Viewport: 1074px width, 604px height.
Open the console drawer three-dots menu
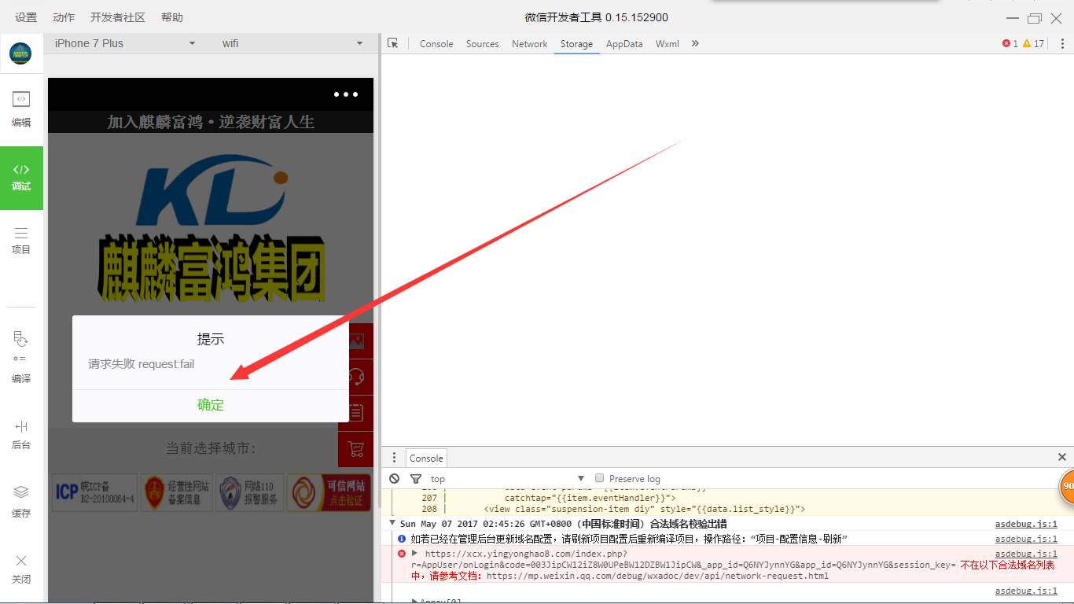[394, 458]
